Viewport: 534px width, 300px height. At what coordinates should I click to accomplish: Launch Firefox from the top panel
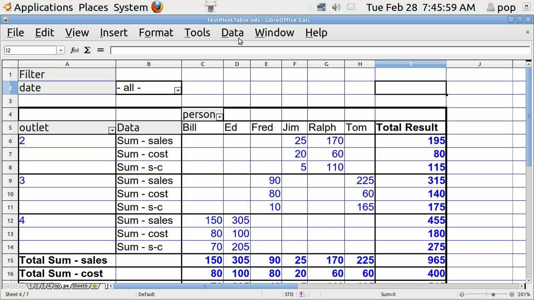click(157, 7)
